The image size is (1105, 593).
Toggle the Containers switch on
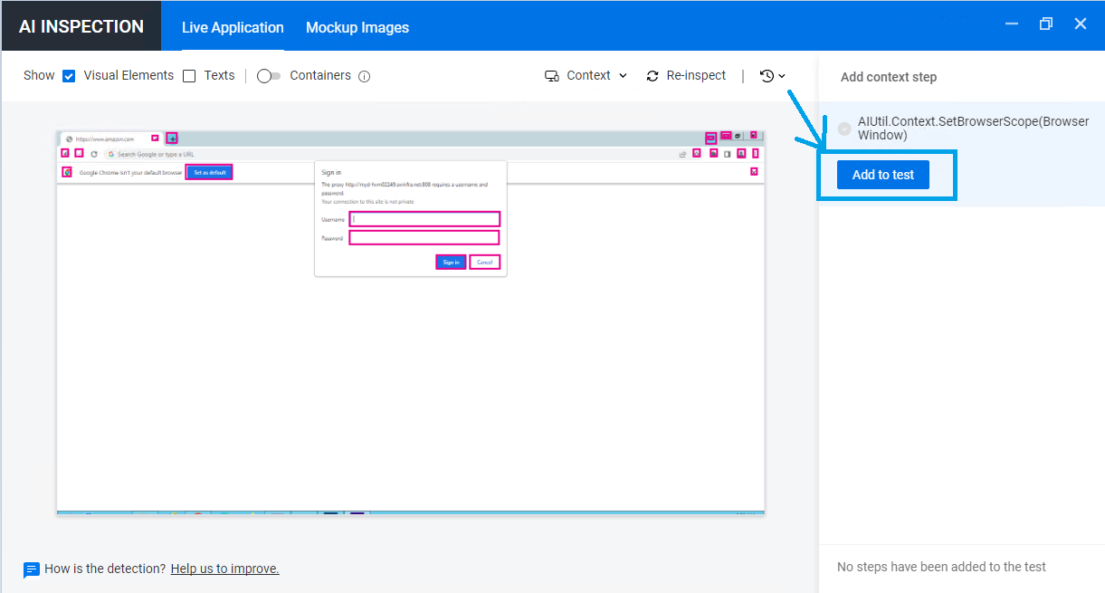pyautogui.click(x=268, y=76)
